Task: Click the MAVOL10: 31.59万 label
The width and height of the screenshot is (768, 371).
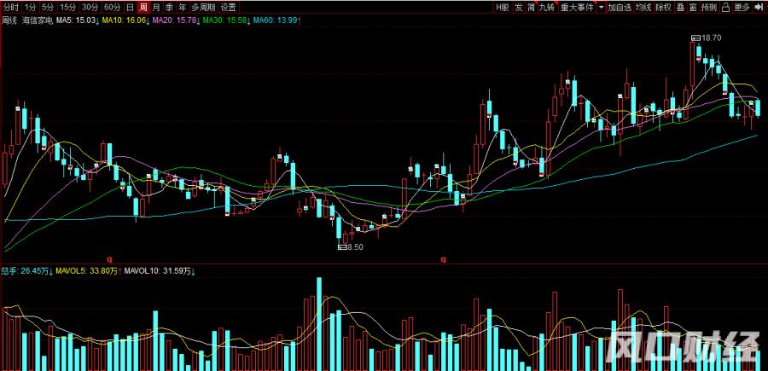Action: [160, 270]
